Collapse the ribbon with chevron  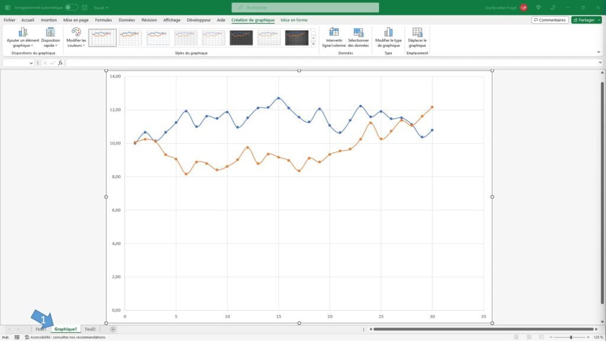598,52
